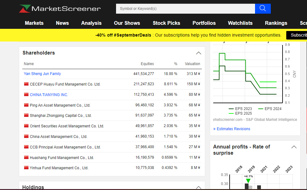Click the China flag beside Shanghai Zhongping Capital
Image resolution: width=307 pixels, height=190 pixels.
(x=26, y=115)
